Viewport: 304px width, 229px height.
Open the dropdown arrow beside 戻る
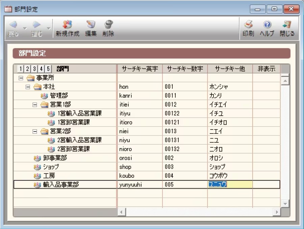[x=25, y=28]
